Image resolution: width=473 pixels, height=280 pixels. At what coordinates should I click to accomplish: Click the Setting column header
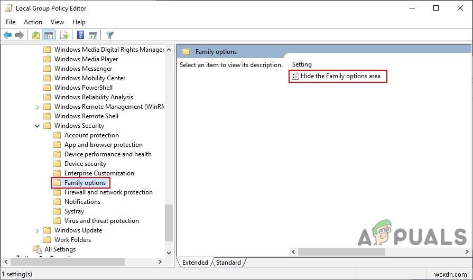tap(302, 64)
